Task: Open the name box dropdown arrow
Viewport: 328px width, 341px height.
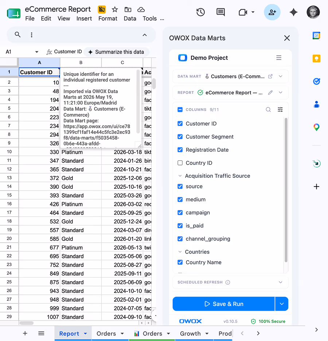Action: [x=37, y=52]
